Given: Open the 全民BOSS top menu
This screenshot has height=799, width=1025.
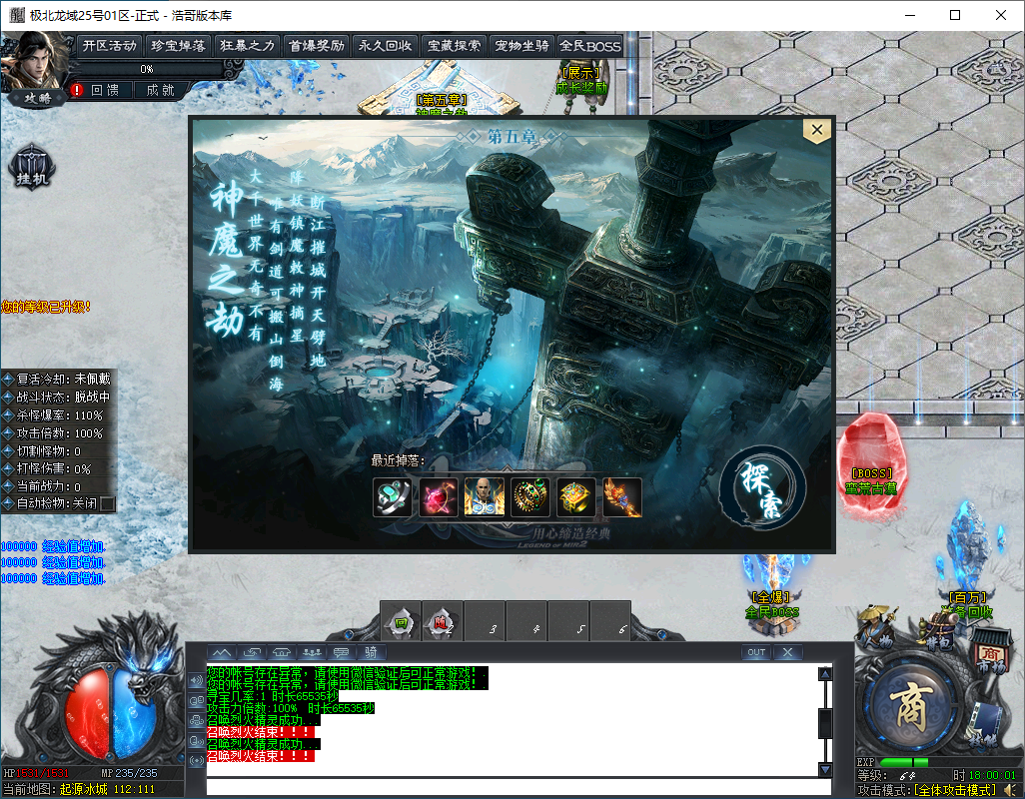Looking at the screenshot, I should pyautogui.click(x=589, y=46).
